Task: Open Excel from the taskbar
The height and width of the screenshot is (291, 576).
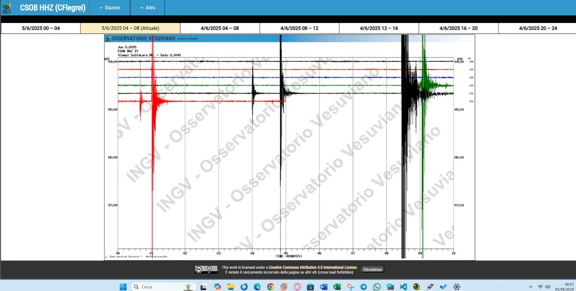Action: click(x=336, y=286)
